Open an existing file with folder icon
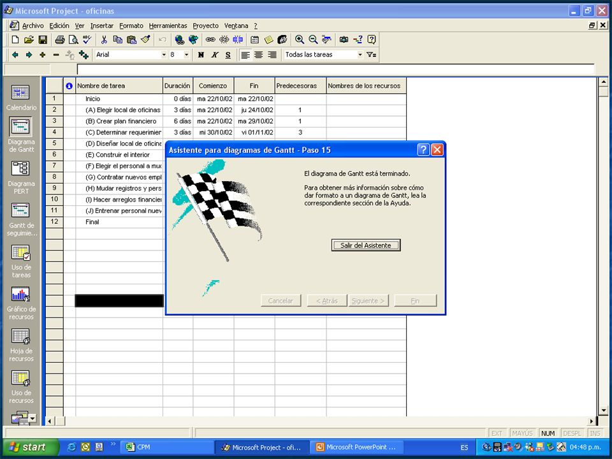 tap(29, 40)
